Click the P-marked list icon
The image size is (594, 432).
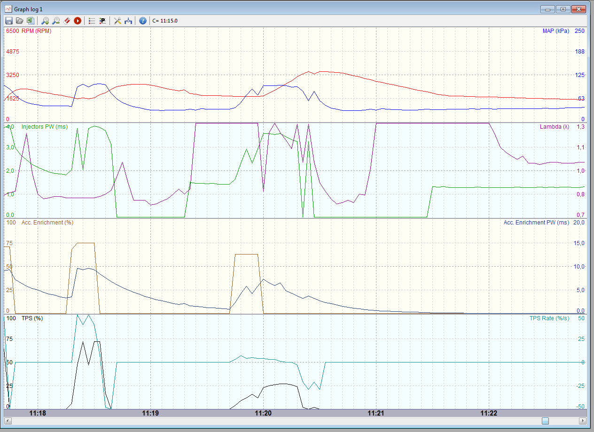click(102, 21)
